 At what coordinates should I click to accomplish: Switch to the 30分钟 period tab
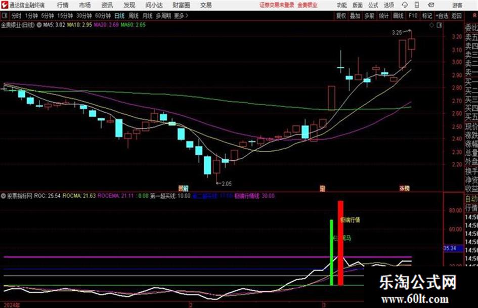[84, 16]
